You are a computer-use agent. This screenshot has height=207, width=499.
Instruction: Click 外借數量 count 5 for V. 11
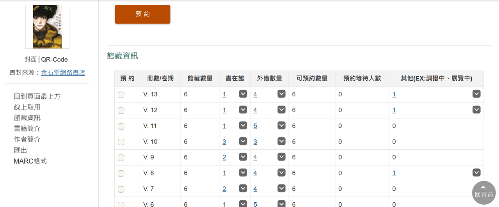255,126
